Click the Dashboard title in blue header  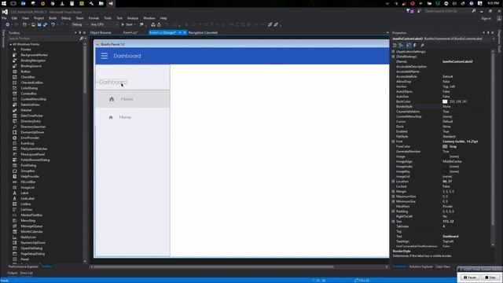(127, 56)
